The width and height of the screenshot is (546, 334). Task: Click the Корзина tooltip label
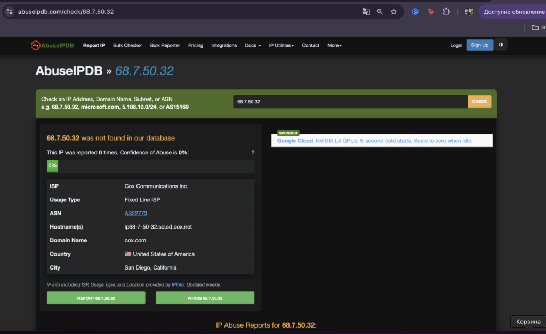528,321
